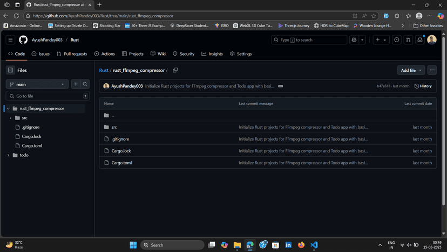
Task: Open .gitignore in the file list
Action: coord(120,139)
